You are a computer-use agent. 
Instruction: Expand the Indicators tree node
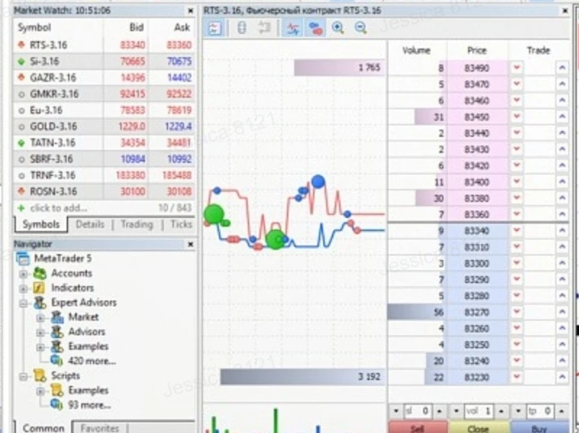(x=23, y=288)
